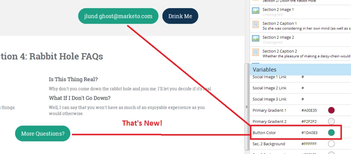Open the Sec. 2 Background color swatch
The height and width of the screenshot is (154, 351).
(x=331, y=144)
